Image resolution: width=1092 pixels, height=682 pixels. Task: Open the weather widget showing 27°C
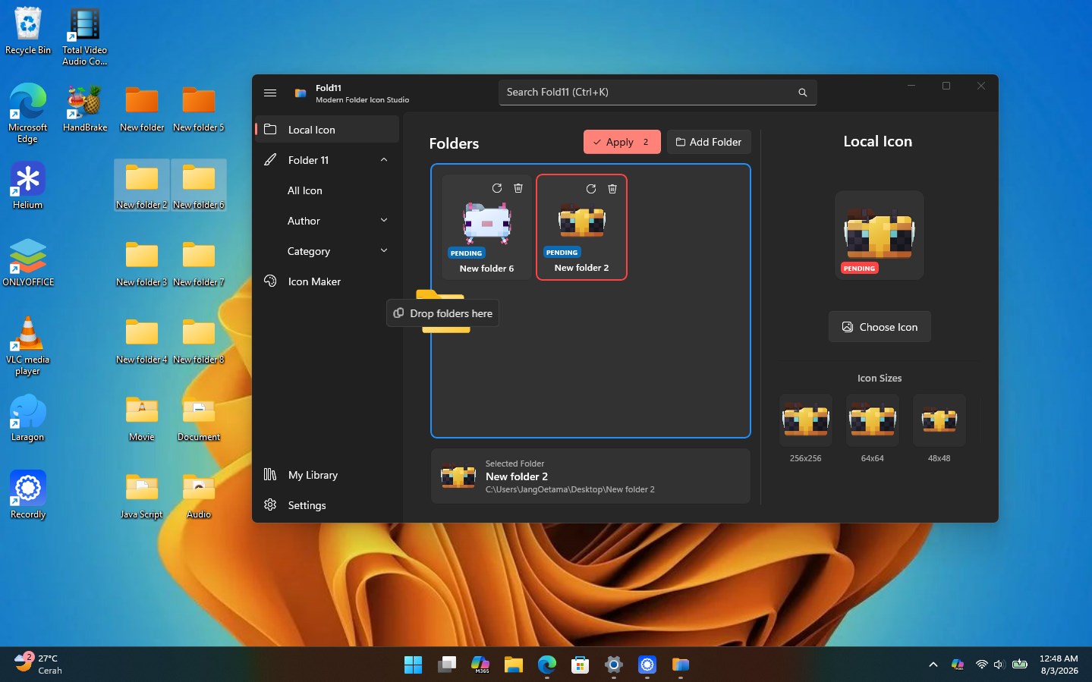point(39,665)
